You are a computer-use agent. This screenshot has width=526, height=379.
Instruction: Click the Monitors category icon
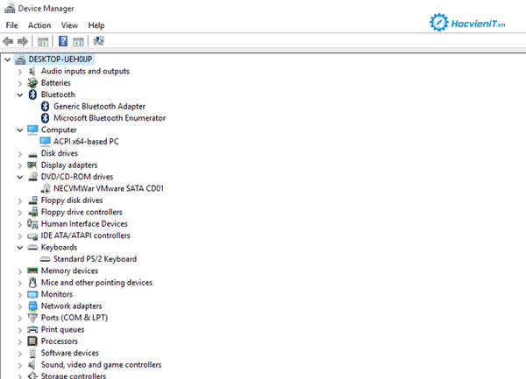coord(32,294)
